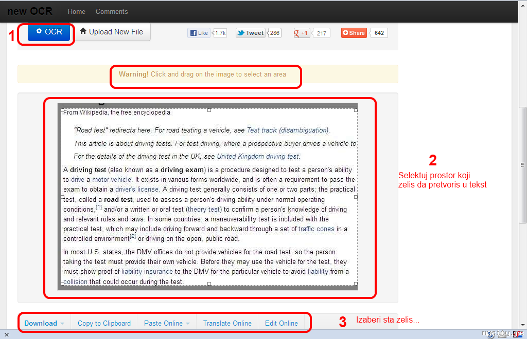The image size is (527, 339).
Task: Open the Download dropdown
Action: point(44,323)
